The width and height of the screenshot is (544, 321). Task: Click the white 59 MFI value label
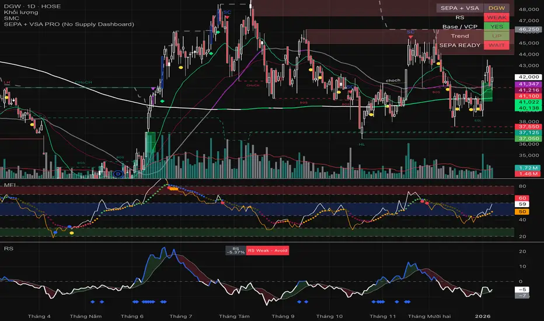coord(522,204)
